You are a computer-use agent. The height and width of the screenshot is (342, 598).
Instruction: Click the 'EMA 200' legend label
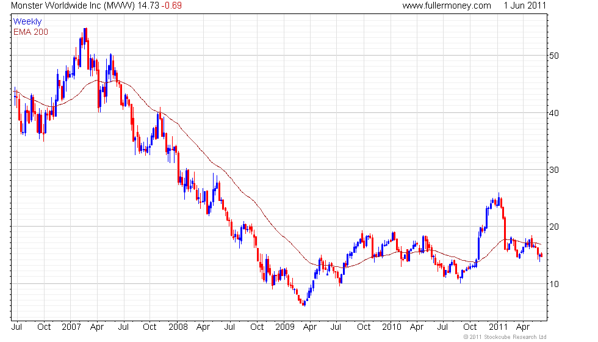click(31, 32)
